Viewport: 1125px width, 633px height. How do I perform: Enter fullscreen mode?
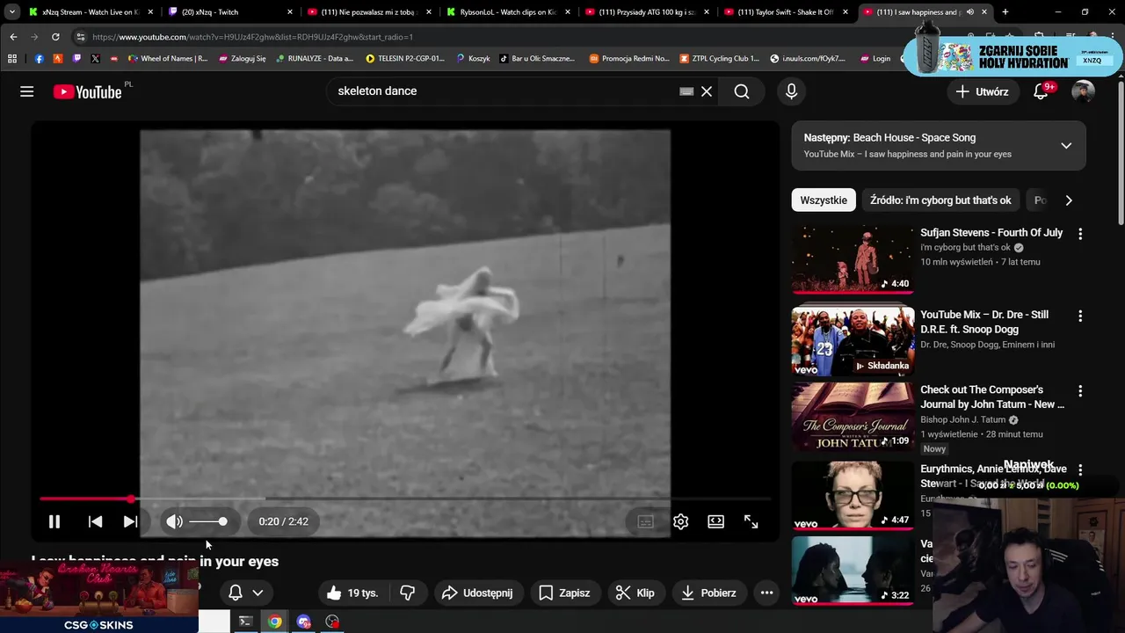(x=751, y=521)
